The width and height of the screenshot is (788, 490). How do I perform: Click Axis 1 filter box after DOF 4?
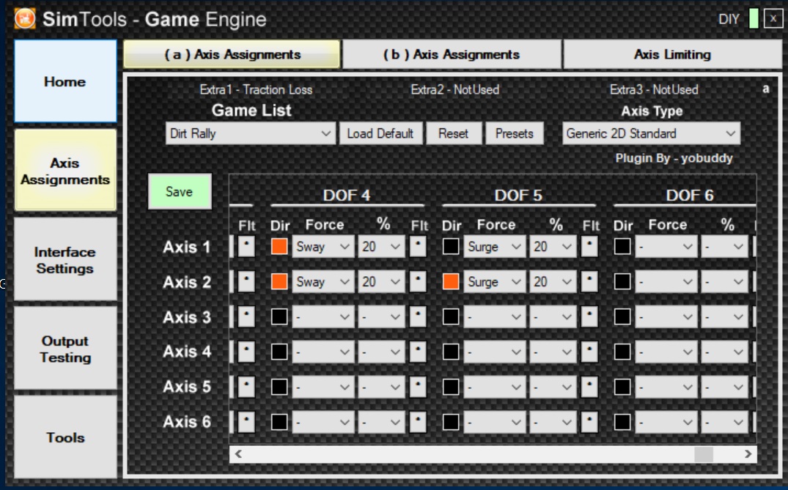418,247
